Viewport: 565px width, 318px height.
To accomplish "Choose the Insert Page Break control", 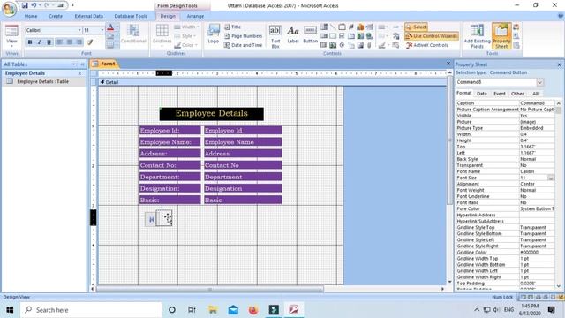I will (x=369, y=26).
